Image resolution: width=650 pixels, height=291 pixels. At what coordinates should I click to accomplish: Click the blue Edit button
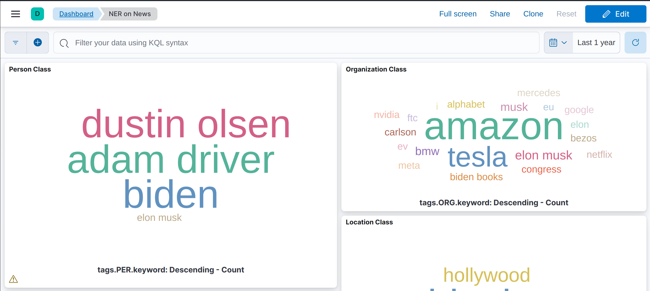tap(616, 14)
